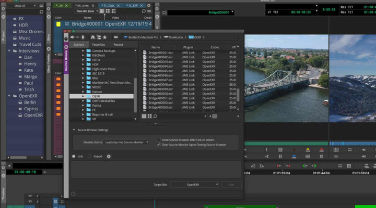The height and width of the screenshot is (208, 376).
Task: Click the Mark In bracket button
Action: coord(266,150)
